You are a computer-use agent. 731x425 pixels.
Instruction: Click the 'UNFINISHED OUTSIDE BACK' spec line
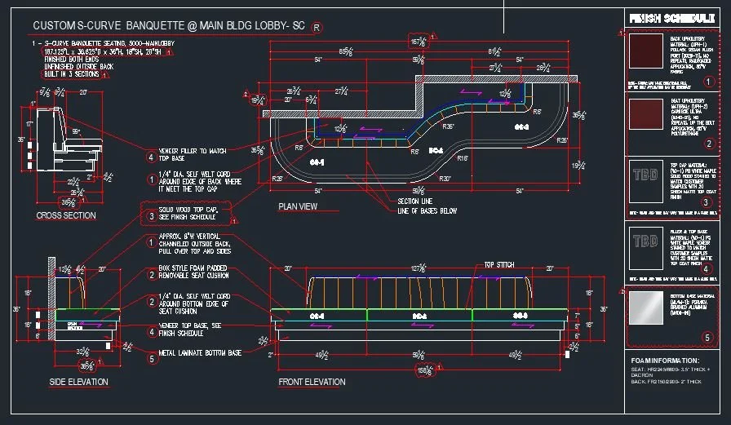click(79, 67)
